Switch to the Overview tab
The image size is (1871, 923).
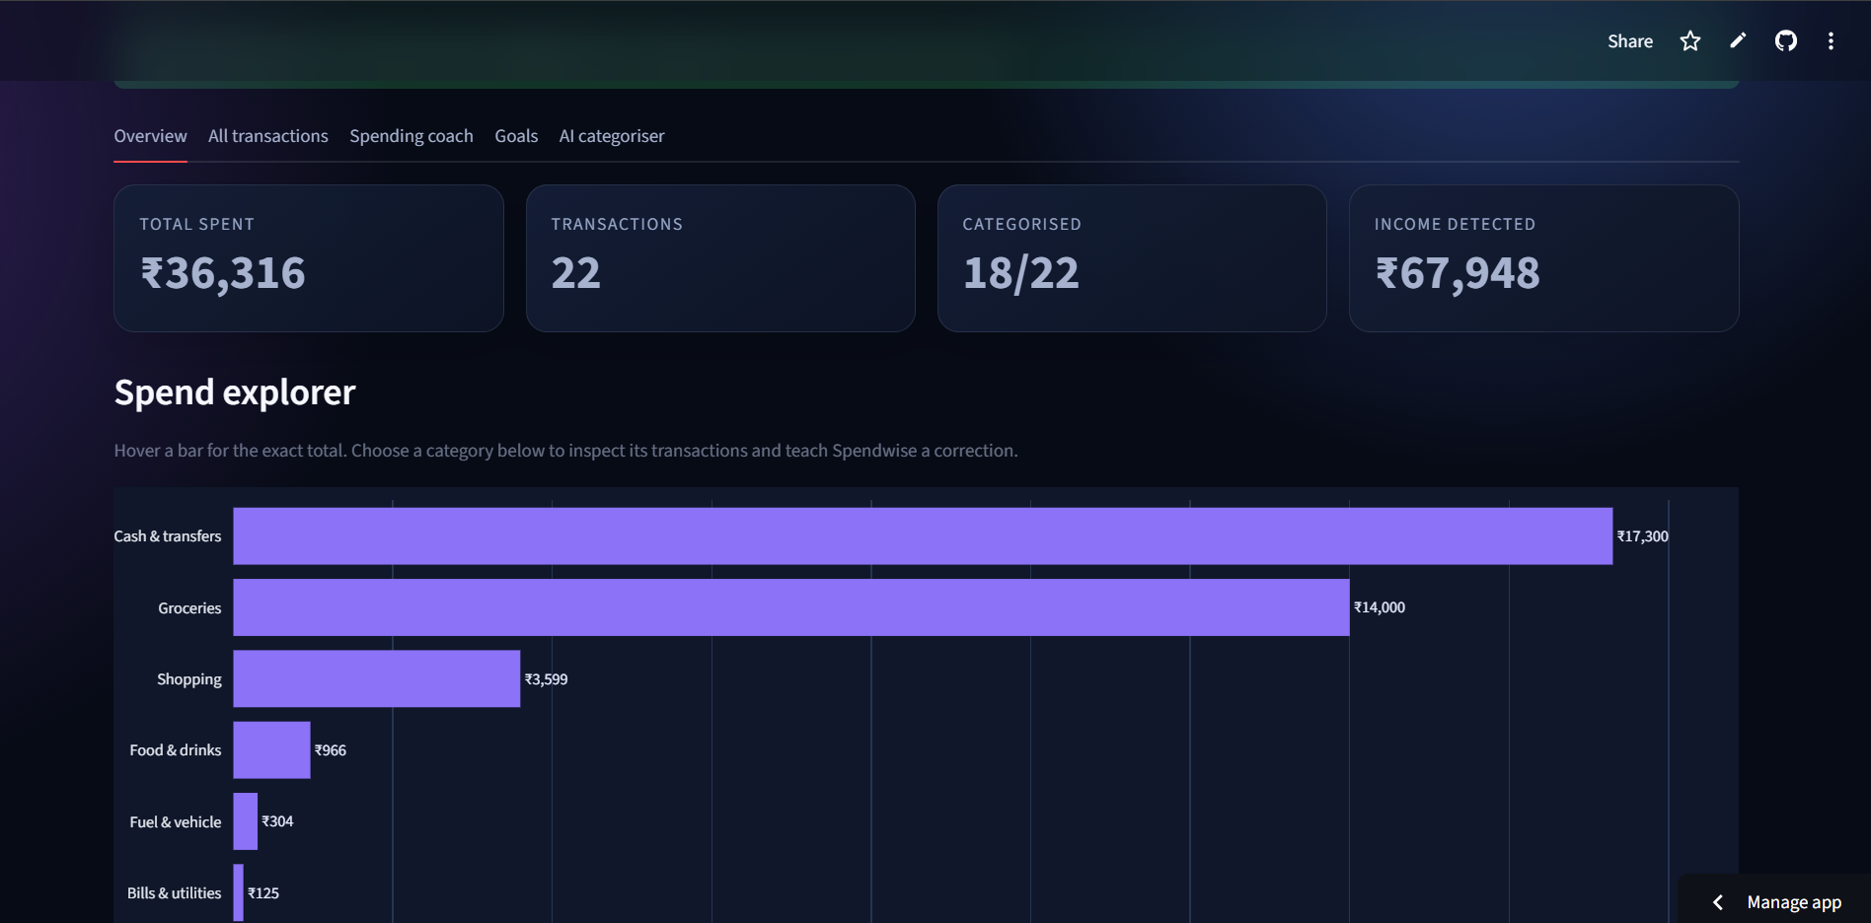pyautogui.click(x=150, y=136)
